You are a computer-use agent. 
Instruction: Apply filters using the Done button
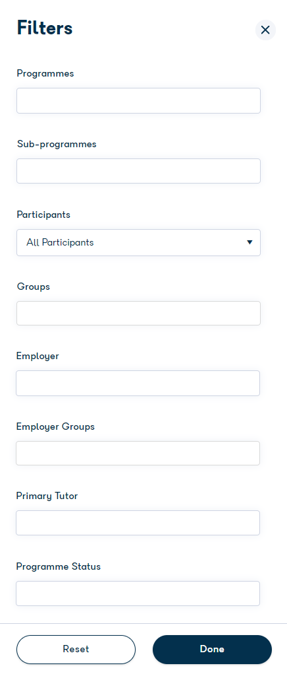[x=212, y=649]
